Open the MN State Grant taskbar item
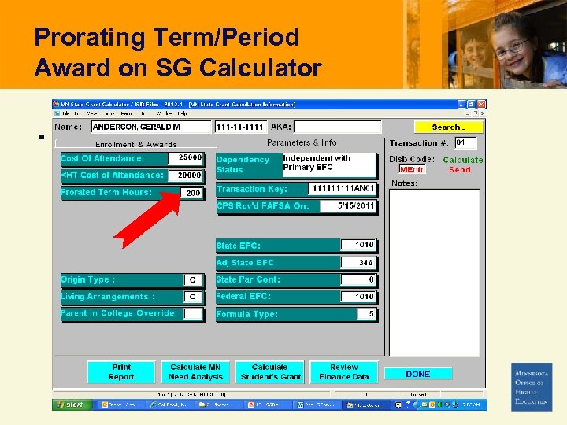 click(365, 405)
